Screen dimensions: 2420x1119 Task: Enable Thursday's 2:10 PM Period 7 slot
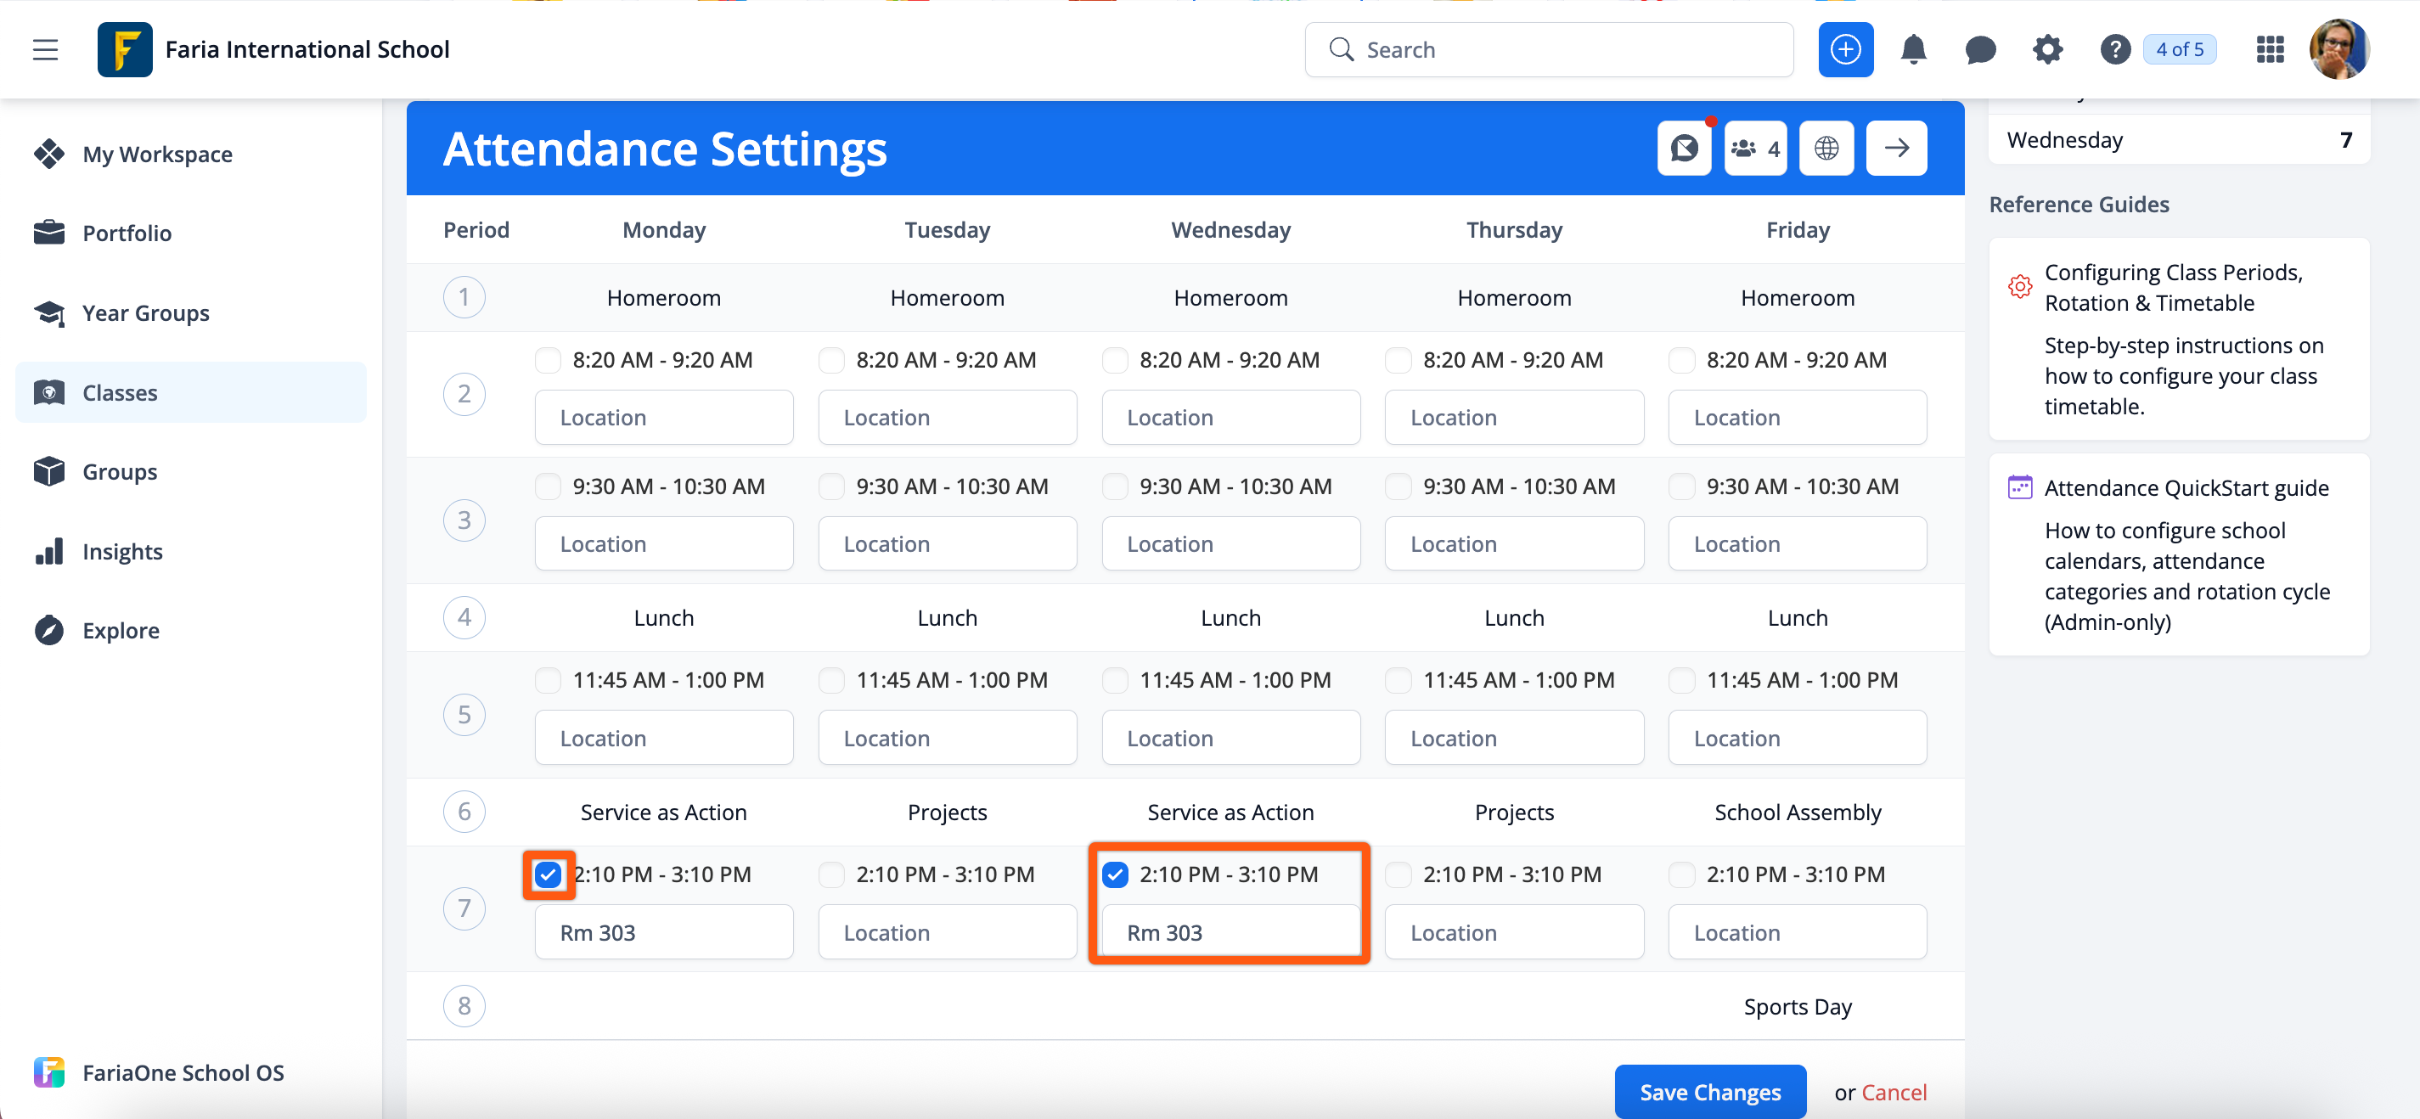coord(1398,874)
